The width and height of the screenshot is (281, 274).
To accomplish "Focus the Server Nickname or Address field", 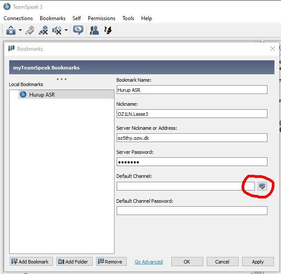I will (x=192, y=138).
